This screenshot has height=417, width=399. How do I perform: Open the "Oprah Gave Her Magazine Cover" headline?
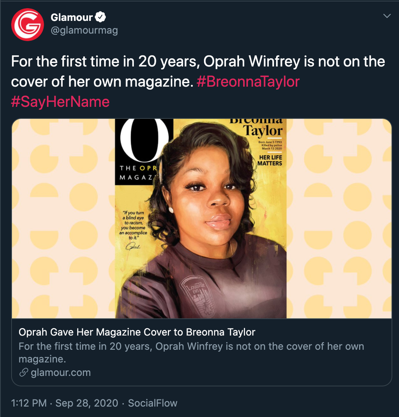137,332
